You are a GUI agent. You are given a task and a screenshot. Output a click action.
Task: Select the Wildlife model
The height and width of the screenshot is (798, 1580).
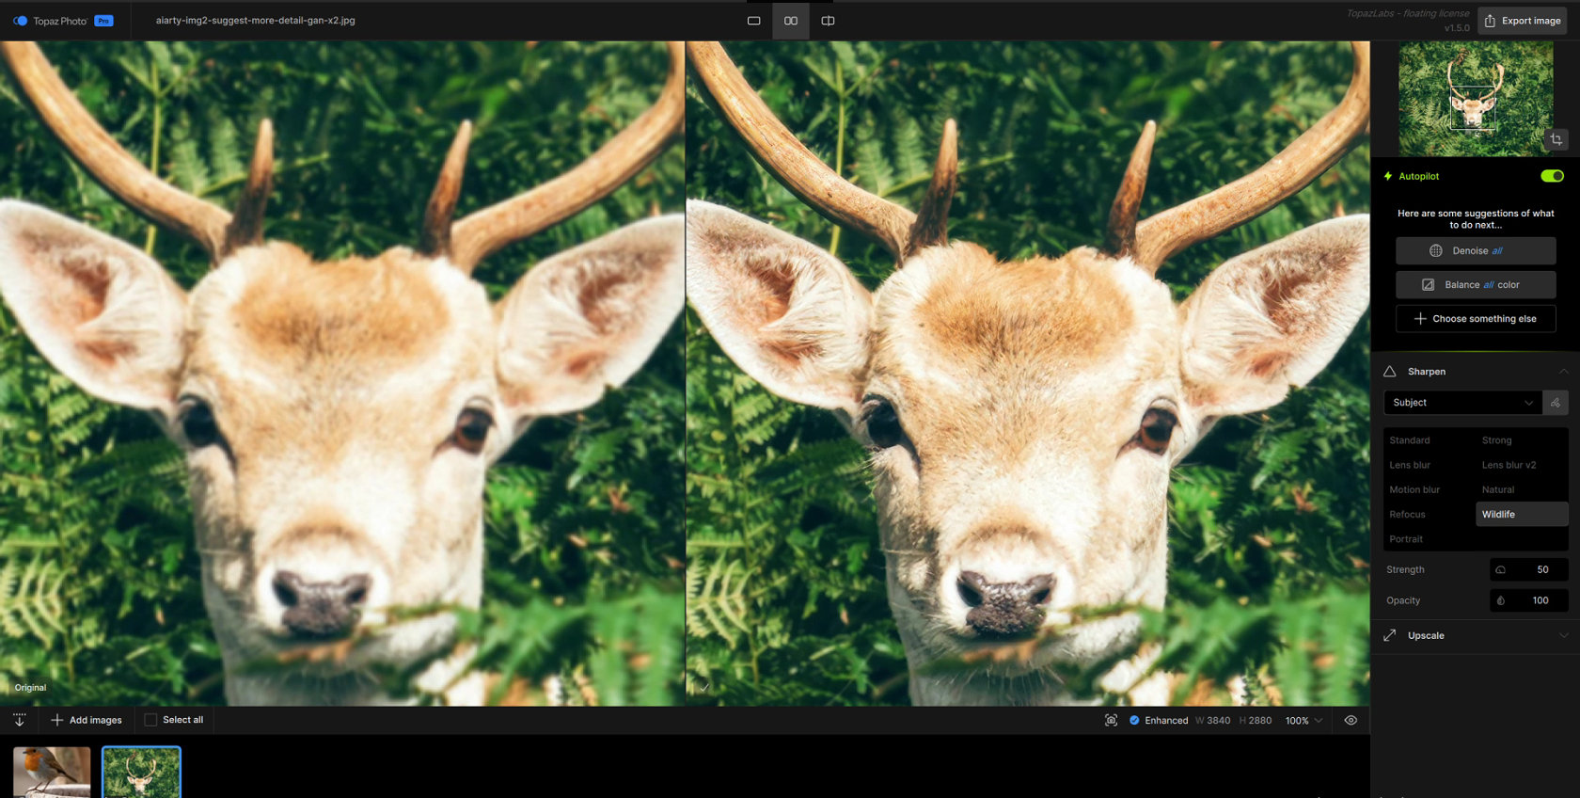[1522, 515]
